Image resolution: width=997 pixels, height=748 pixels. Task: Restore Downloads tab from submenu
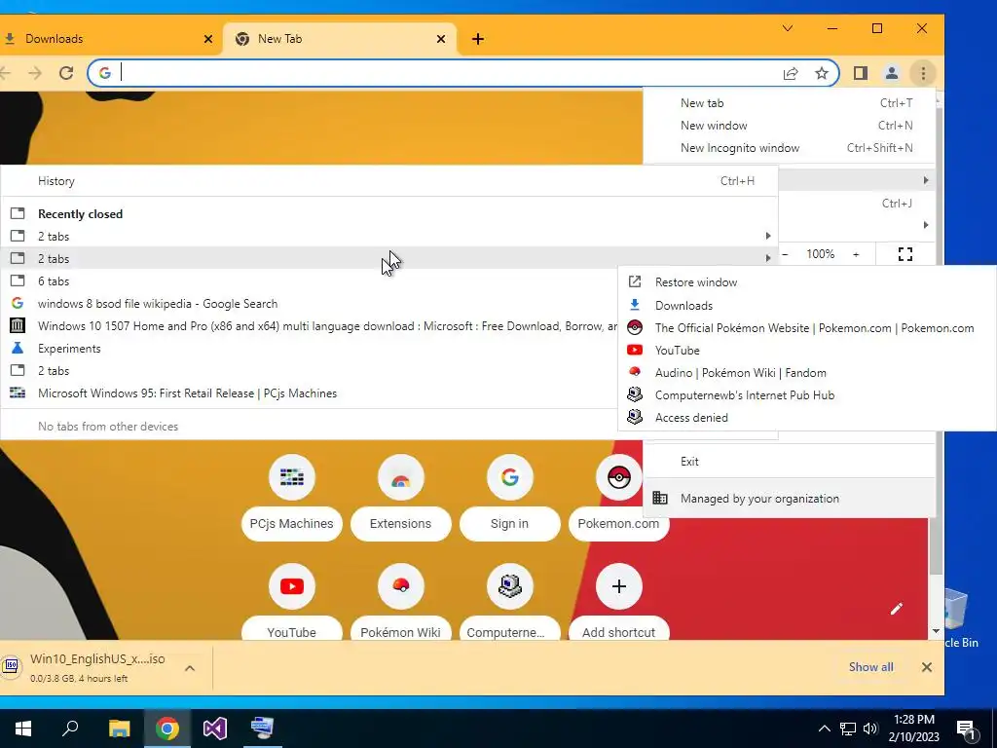click(807, 305)
